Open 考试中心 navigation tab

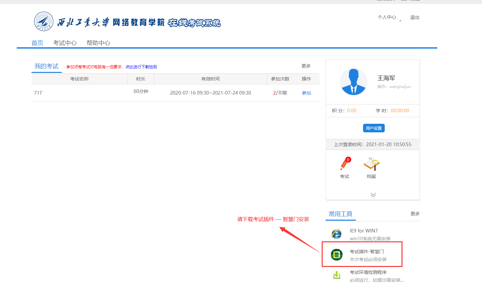point(65,43)
